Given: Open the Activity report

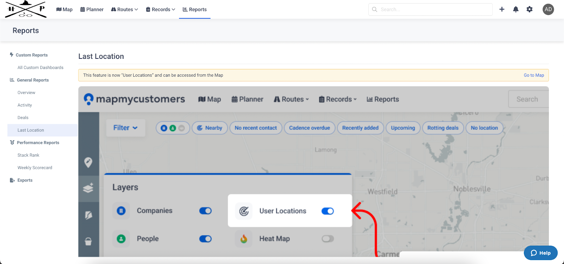Looking at the screenshot, I should point(25,105).
